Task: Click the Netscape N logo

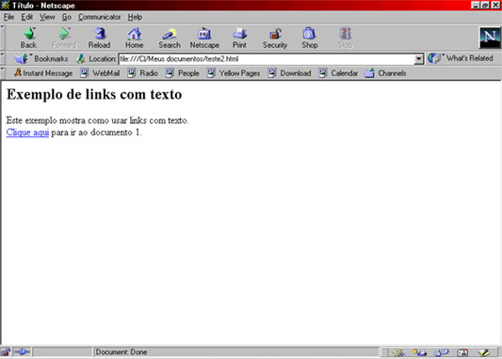Action: point(490,38)
